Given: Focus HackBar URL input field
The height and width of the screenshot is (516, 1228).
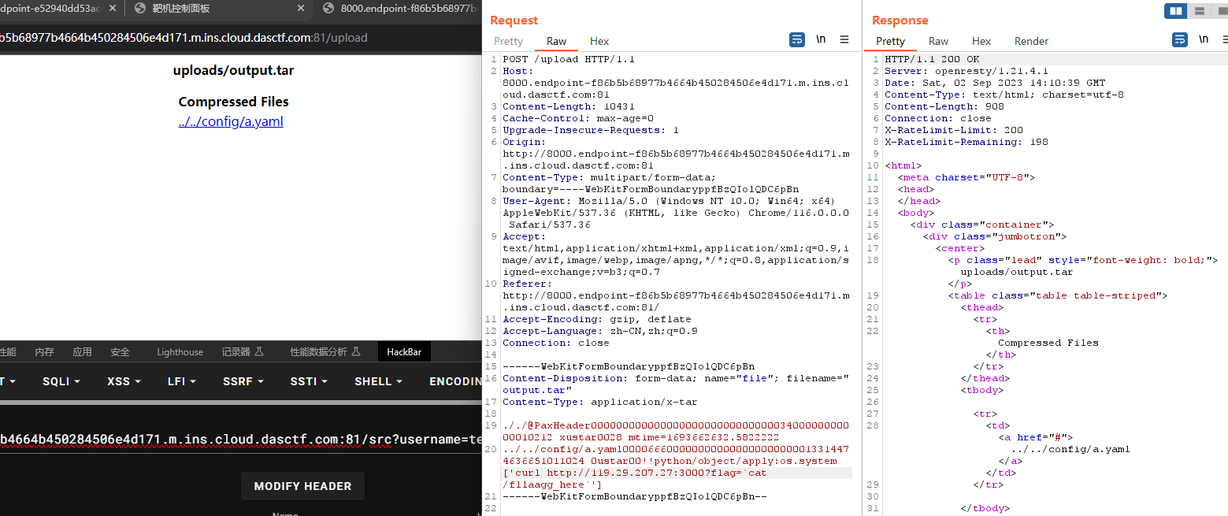Looking at the screenshot, I should point(240,439).
